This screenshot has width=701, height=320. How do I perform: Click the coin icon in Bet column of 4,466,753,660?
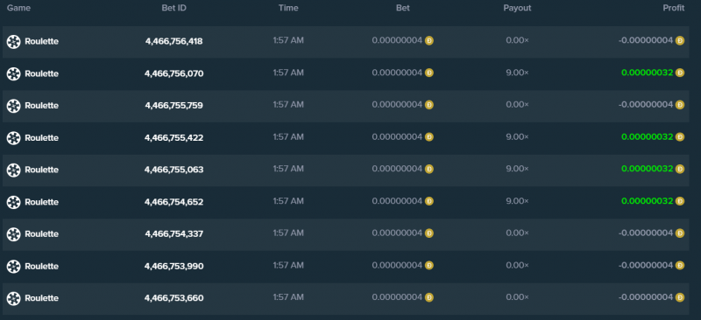tap(429, 297)
